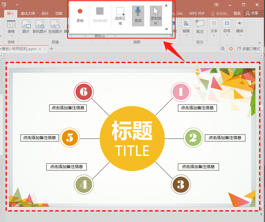Viewport: 265px width, 222px height.
Task: Switch to the 设计 tab
Action: (45, 13)
